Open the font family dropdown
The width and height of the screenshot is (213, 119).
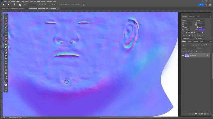pos(188,20)
